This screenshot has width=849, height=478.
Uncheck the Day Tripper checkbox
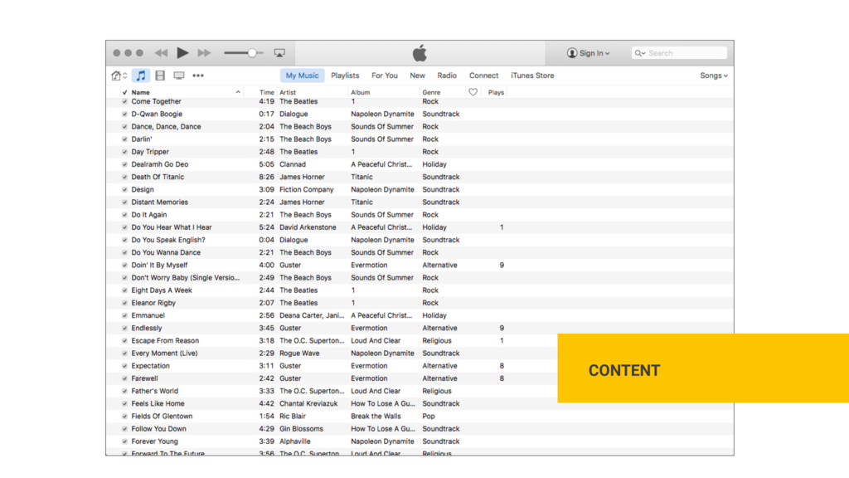(124, 153)
